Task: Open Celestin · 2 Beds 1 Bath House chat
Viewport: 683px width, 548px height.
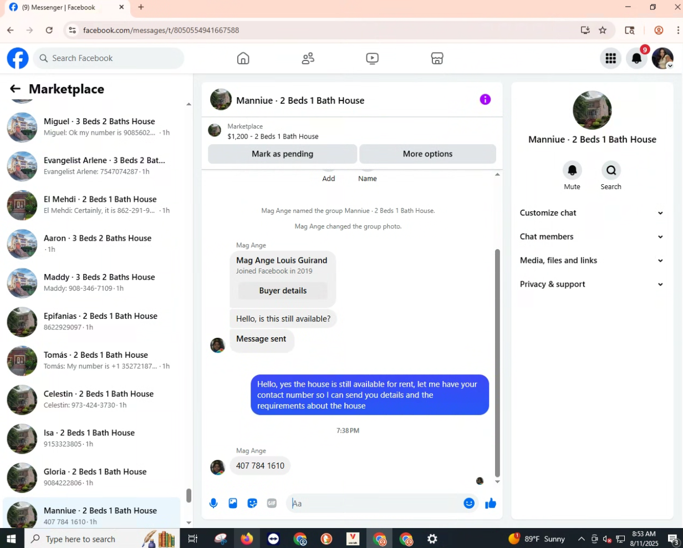Action: pos(91,399)
